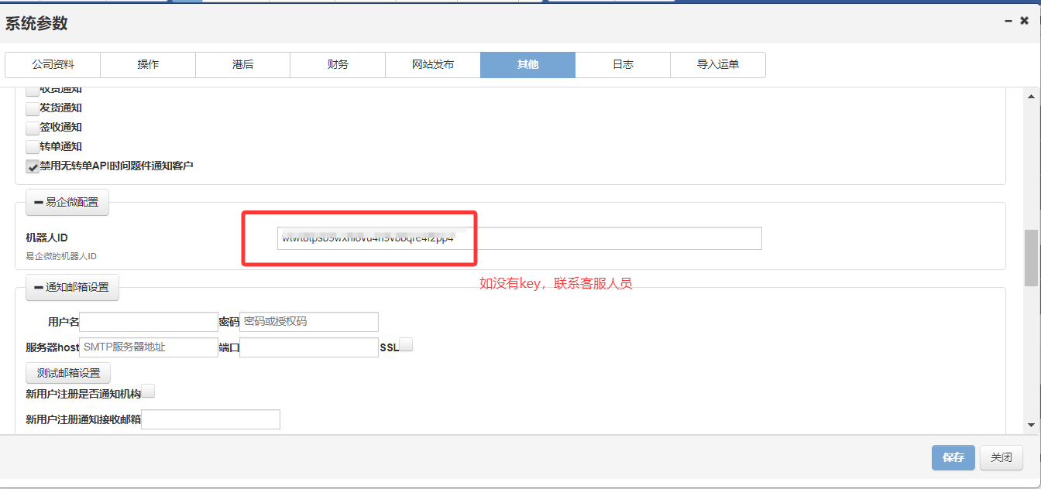Click the 保存 button
The height and width of the screenshot is (489, 1041).
click(953, 457)
